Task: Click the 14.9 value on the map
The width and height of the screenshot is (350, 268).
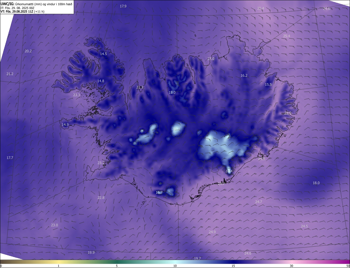Action: (65, 124)
